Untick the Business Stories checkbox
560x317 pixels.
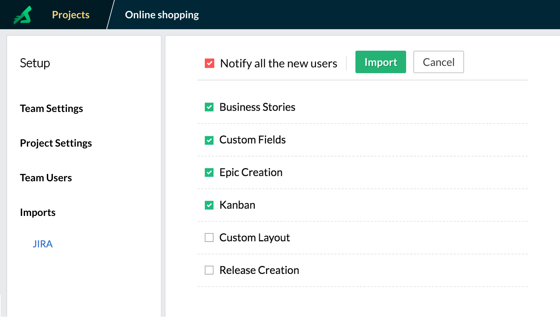209,107
